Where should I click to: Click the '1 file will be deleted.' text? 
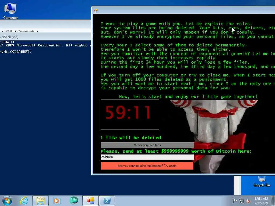(132, 138)
